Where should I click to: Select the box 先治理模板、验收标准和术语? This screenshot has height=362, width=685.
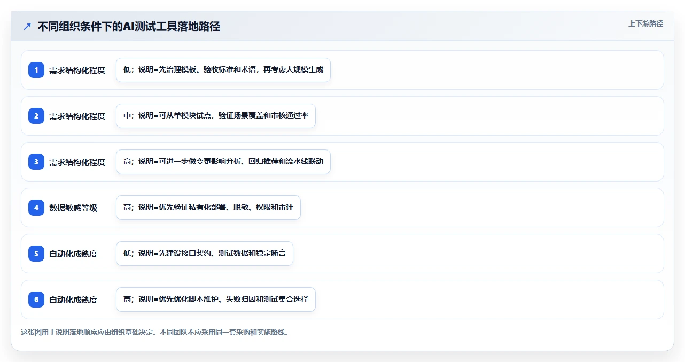pyautogui.click(x=223, y=70)
